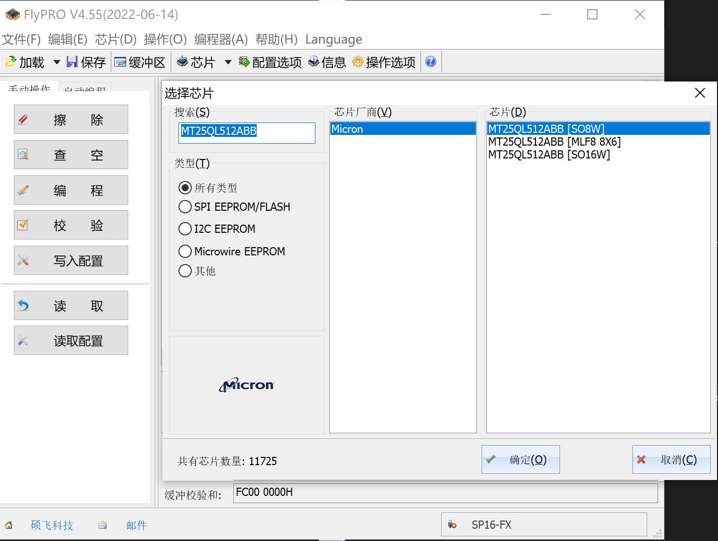This screenshot has height=541, width=718.
Task: Click the Info (信息) toolbar button
Action: [327, 62]
